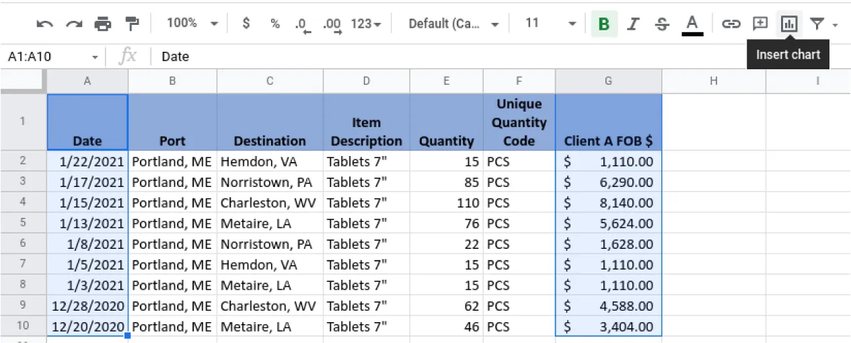Toggle Bold formatting off
Screen dimensions: 851x343
603,24
